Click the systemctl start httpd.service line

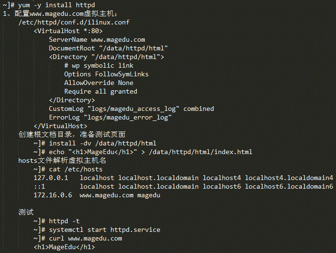click(97, 230)
